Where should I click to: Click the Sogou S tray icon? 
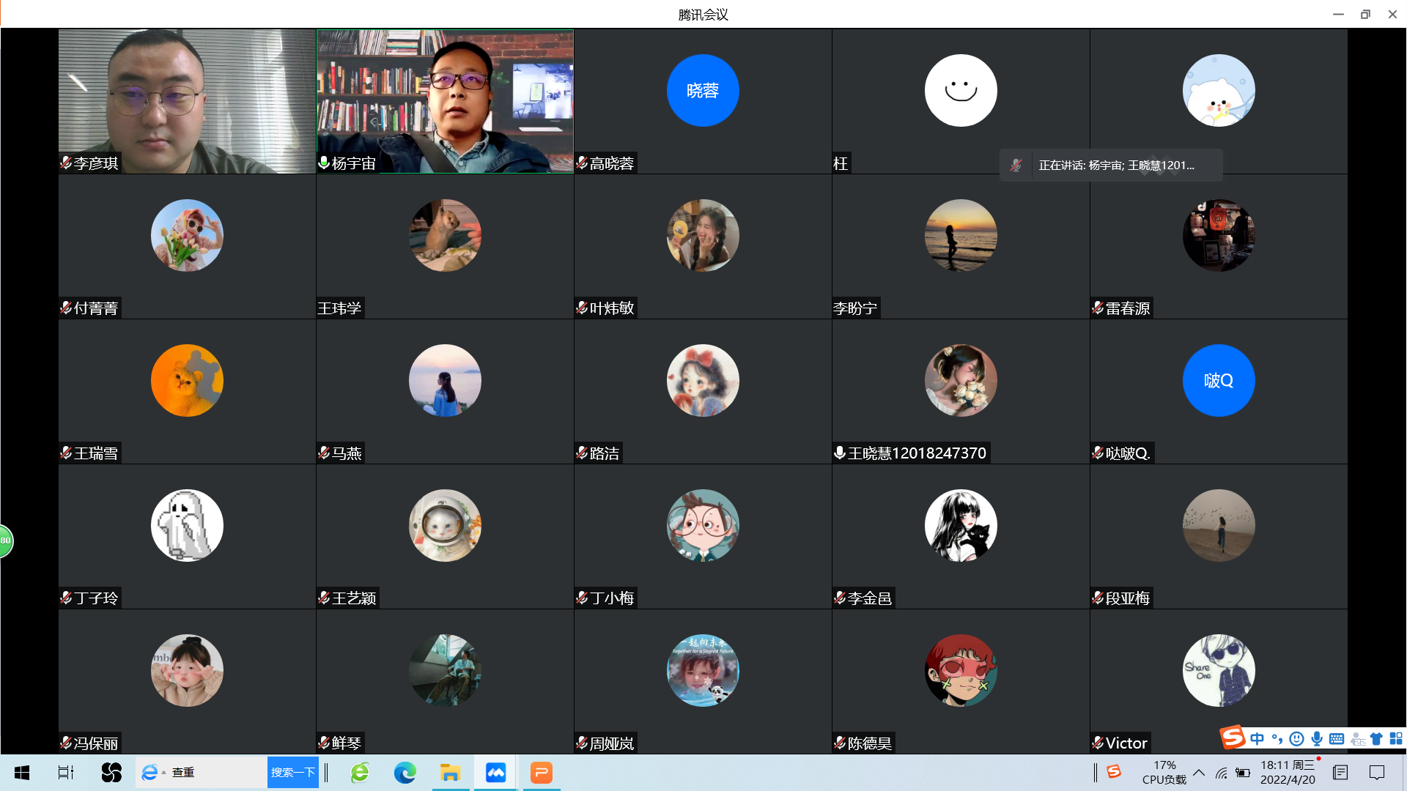pos(1114,771)
